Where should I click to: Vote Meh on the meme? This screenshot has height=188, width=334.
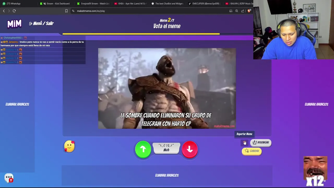click(166, 148)
